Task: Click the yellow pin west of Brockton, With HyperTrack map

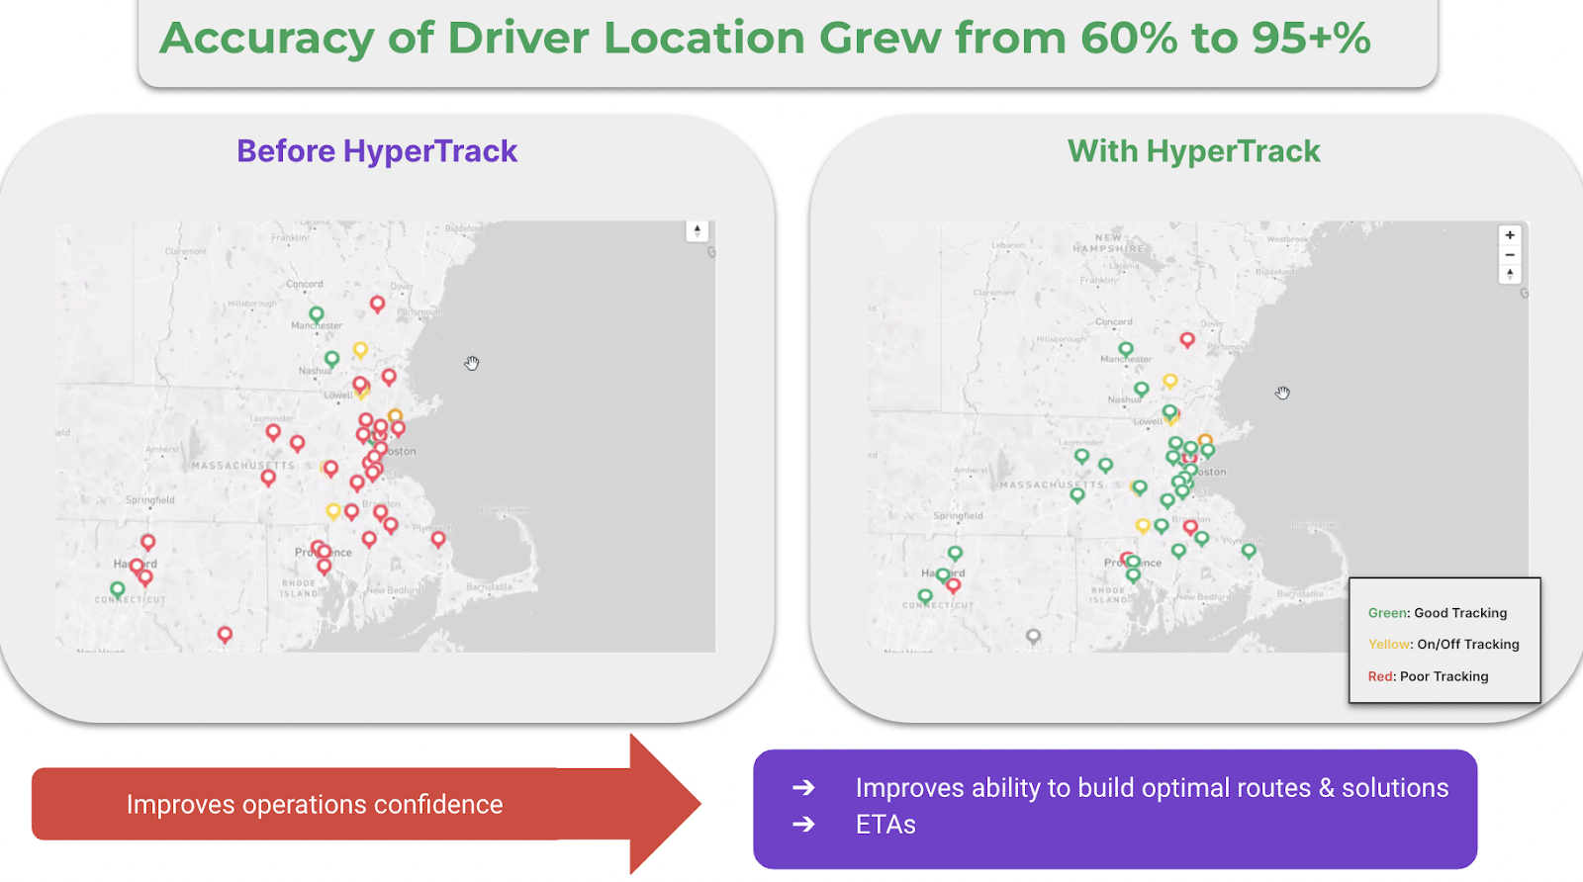Action: point(1143,526)
